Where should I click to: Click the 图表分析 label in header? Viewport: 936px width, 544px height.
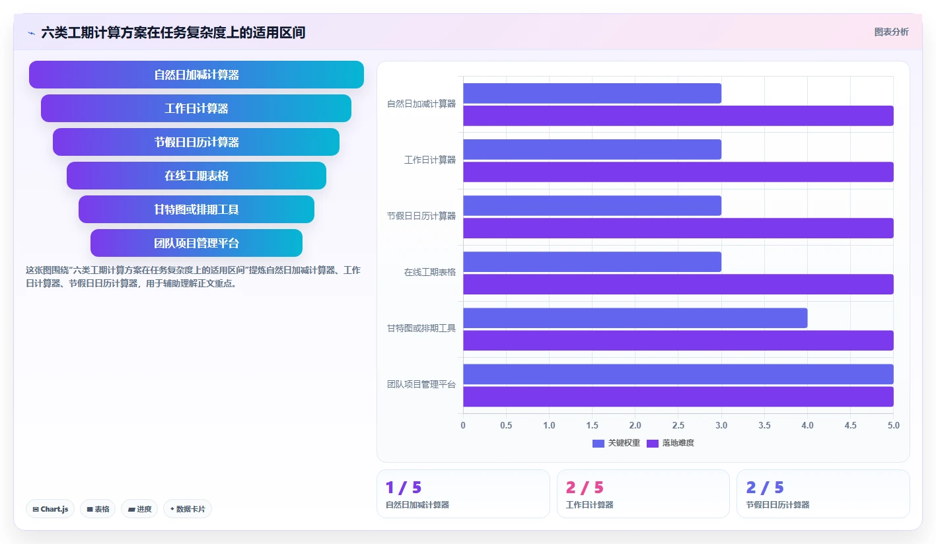[891, 32]
